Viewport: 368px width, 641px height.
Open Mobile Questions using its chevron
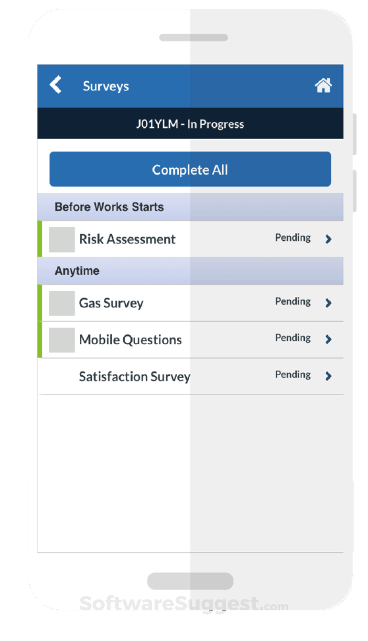(x=328, y=339)
